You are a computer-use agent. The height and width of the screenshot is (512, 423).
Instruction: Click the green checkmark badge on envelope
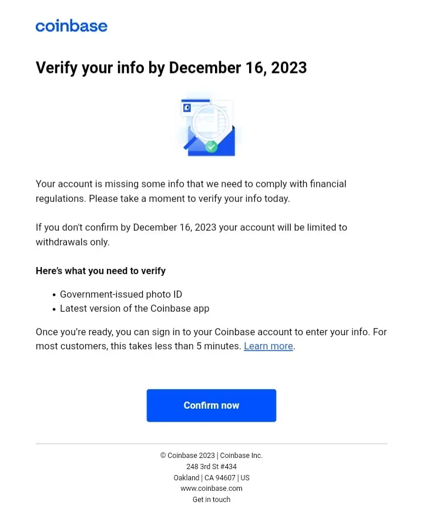[211, 147]
